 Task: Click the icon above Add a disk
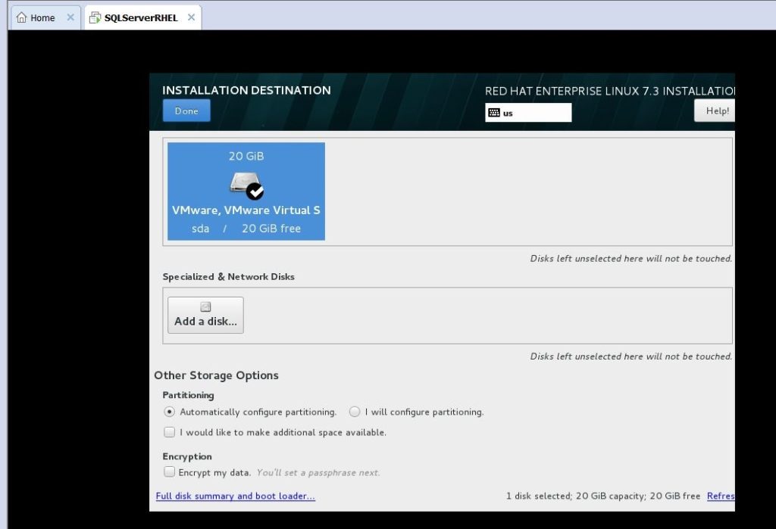pyautogui.click(x=205, y=307)
